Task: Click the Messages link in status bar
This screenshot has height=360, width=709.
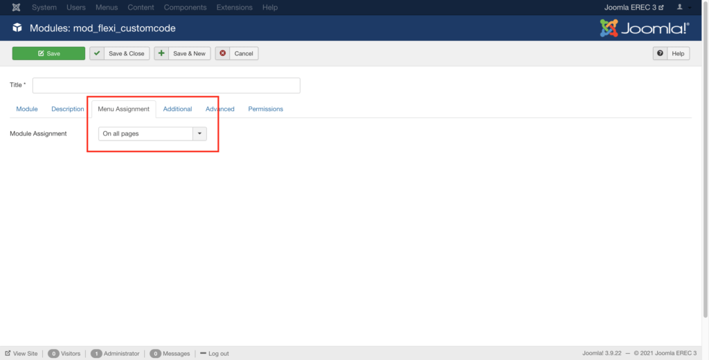Action: 177,354
